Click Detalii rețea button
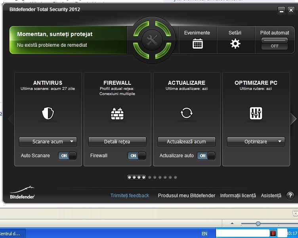Image resolution: width=298 pixels, height=238 pixels. coord(117,141)
